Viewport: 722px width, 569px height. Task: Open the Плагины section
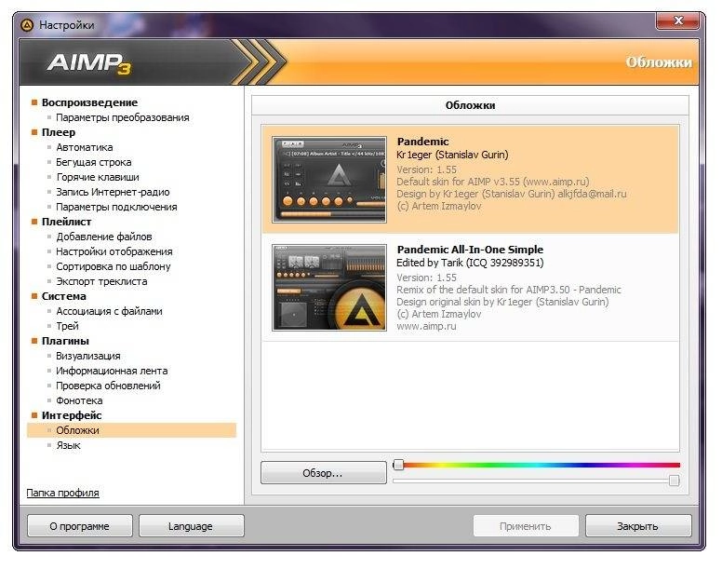click(x=65, y=341)
